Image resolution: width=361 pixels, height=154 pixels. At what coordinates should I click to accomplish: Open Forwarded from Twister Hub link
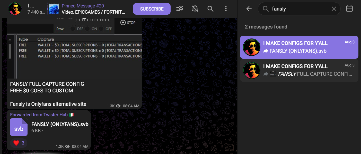(42, 114)
